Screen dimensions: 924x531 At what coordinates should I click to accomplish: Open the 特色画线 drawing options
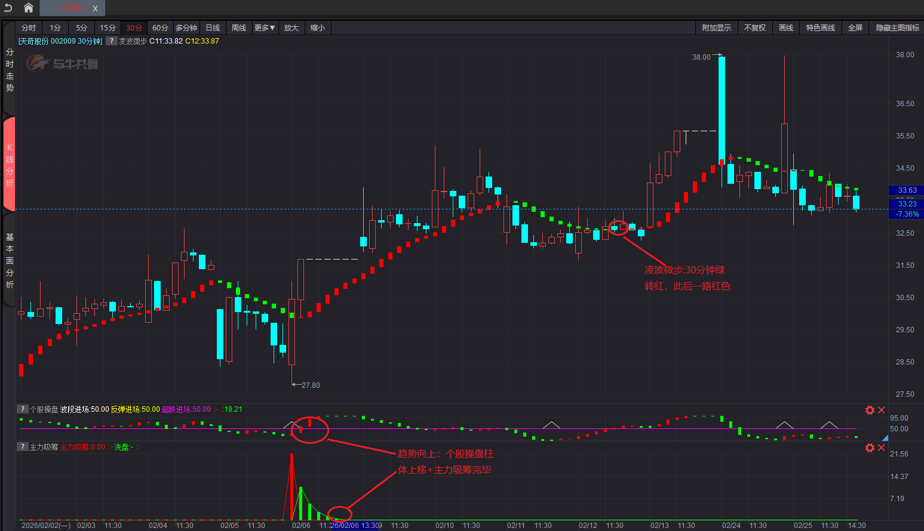point(820,28)
